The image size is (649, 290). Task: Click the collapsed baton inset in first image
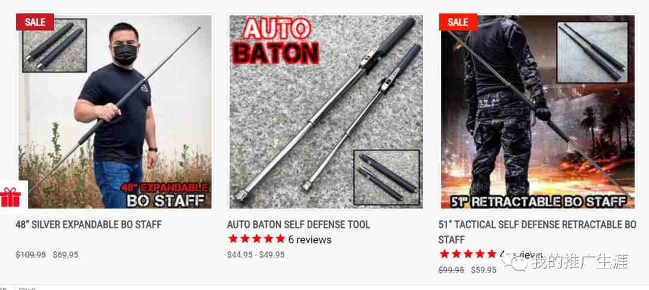pos(55,46)
